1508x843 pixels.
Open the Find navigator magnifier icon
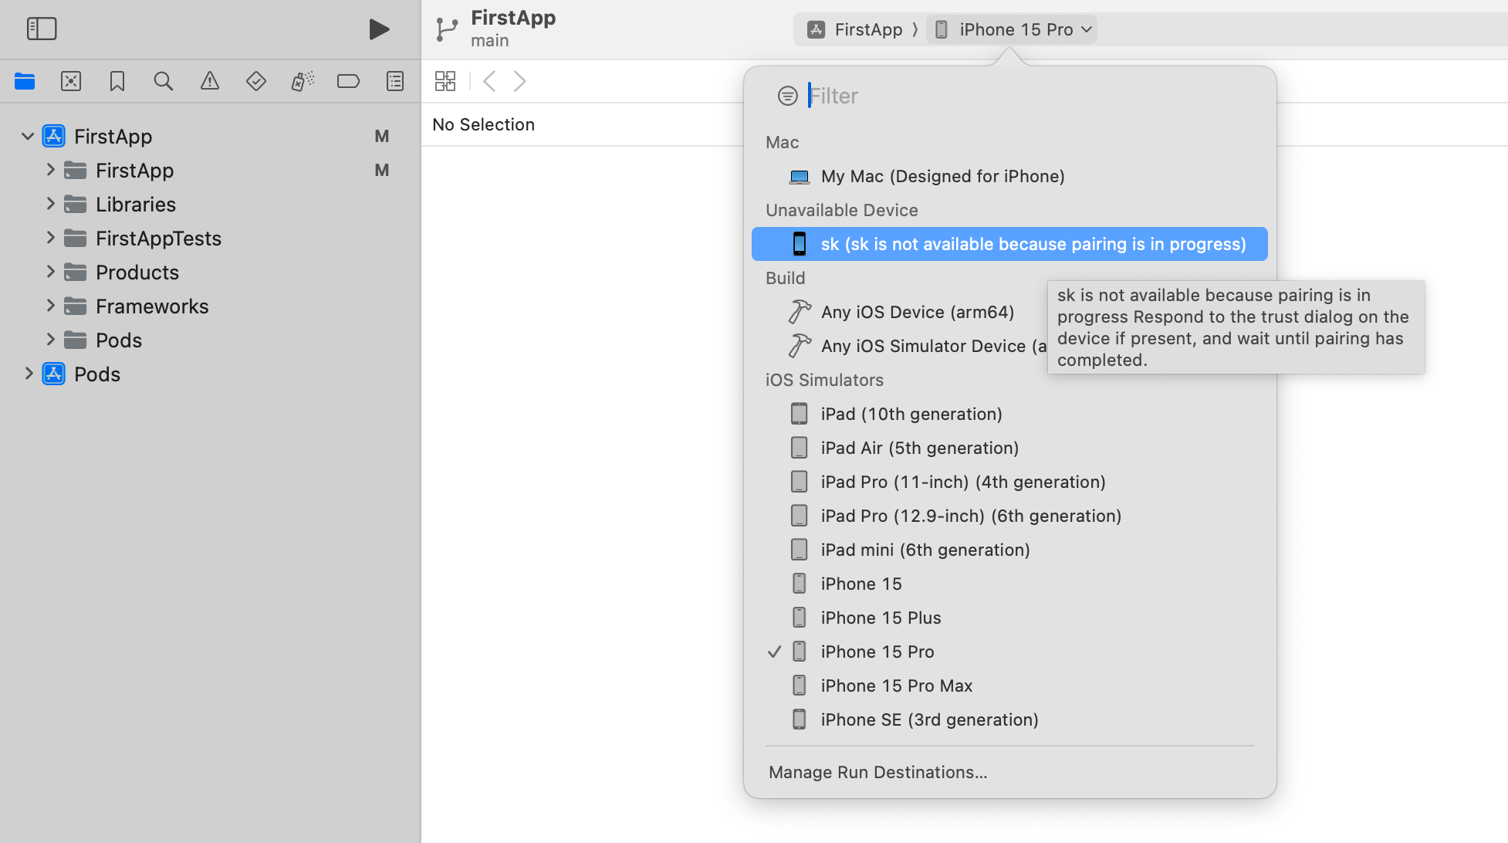164,81
